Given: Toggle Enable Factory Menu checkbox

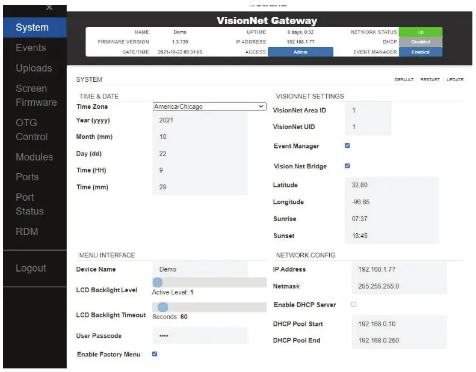Looking at the screenshot, I should click(x=155, y=354).
